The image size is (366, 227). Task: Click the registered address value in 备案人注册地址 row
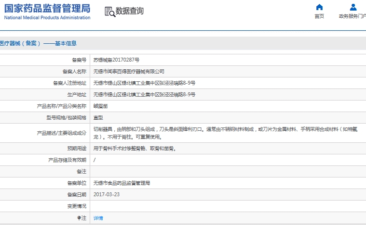(144, 83)
